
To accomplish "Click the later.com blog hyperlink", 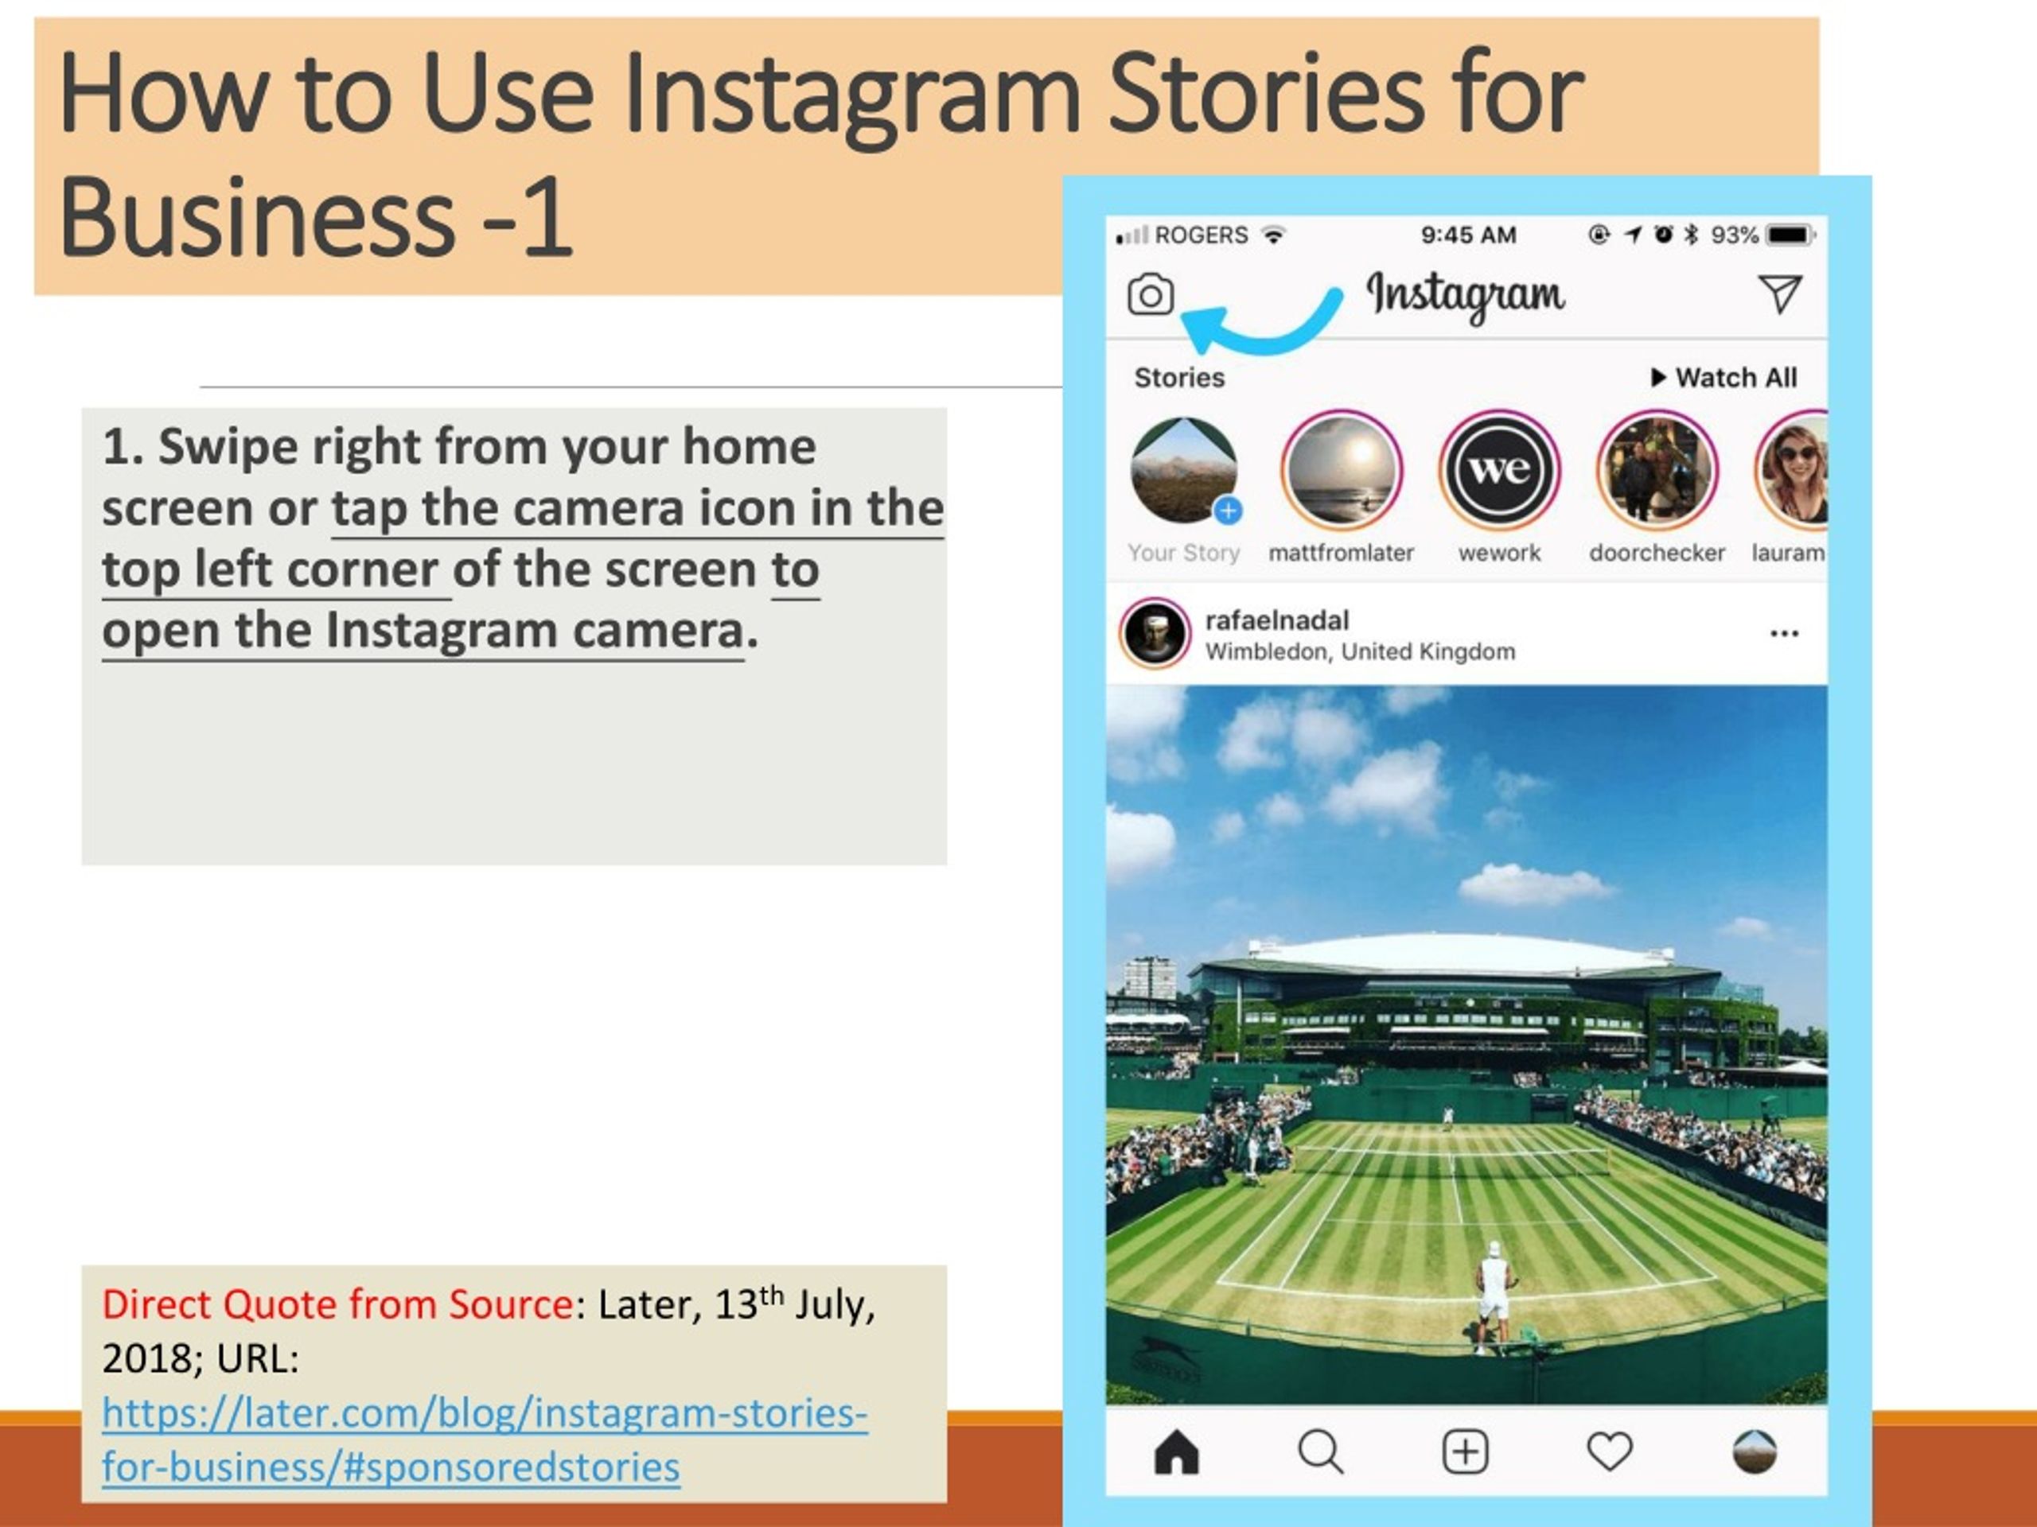I will 485,1440.
